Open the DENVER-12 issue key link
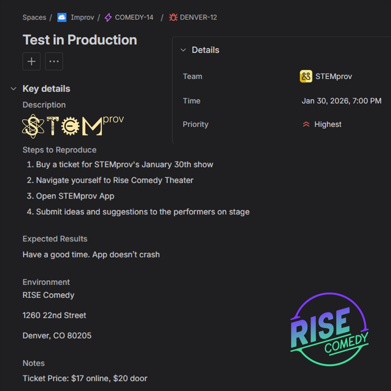The height and width of the screenshot is (391, 391). [198, 17]
